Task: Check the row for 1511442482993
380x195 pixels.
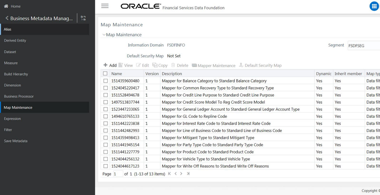Action: (105, 131)
